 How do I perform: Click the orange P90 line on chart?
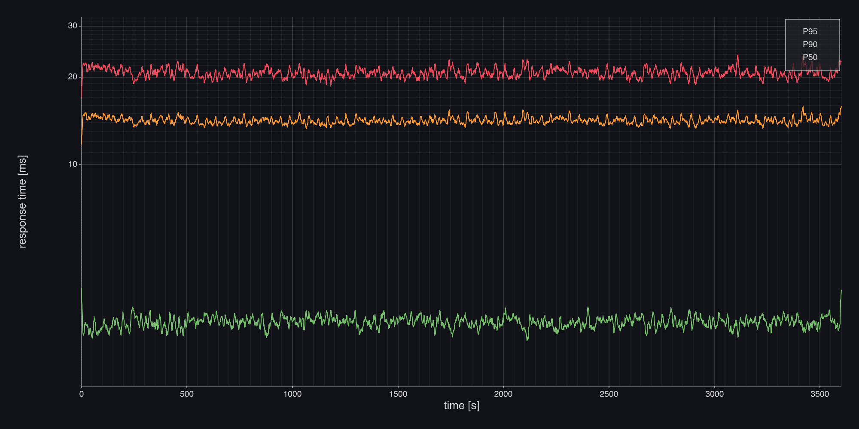pyautogui.click(x=429, y=121)
